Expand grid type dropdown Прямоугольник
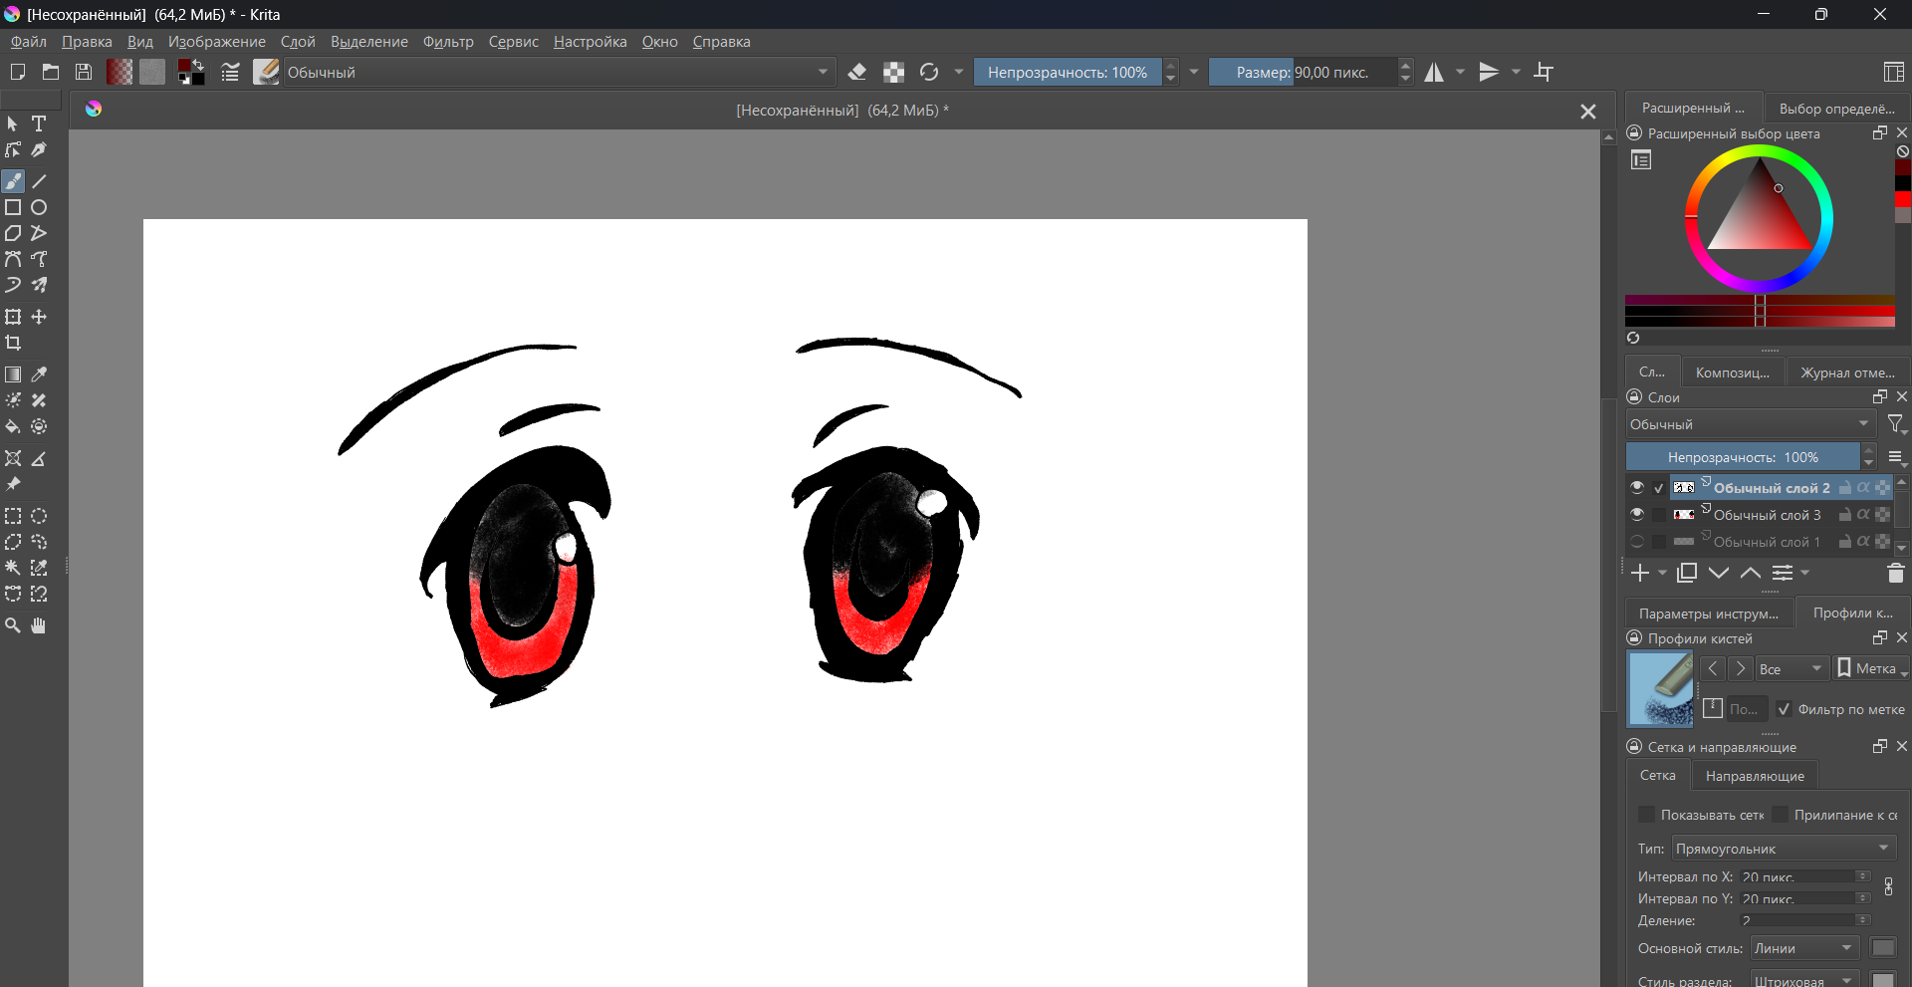 pyautogui.click(x=1782, y=849)
